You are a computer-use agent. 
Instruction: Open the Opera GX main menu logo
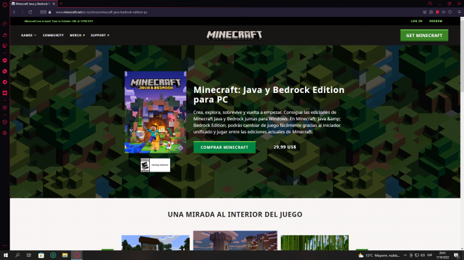5,5
